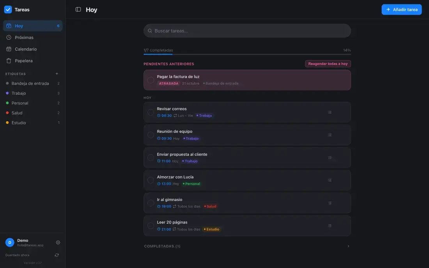Open subtask list icon for Almorzar con Lucía
Screen dimensions: 429x268
point(330,180)
